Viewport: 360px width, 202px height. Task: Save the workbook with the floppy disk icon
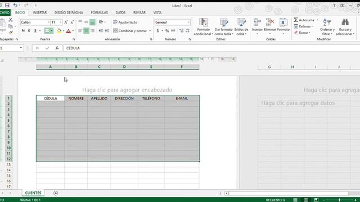(x=7, y=5)
